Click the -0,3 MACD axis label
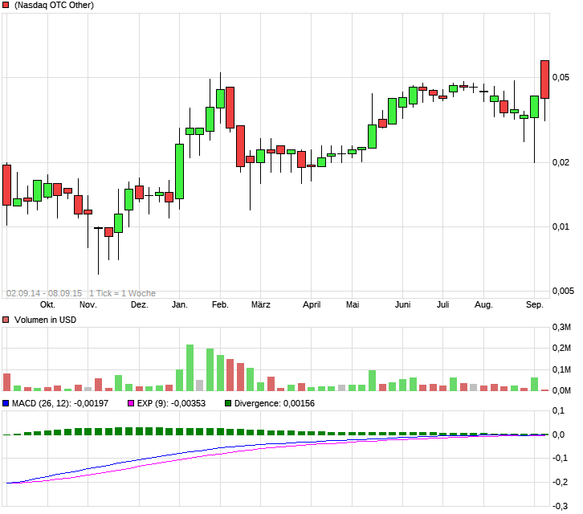This screenshot has height=514, width=583. tap(560, 506)
